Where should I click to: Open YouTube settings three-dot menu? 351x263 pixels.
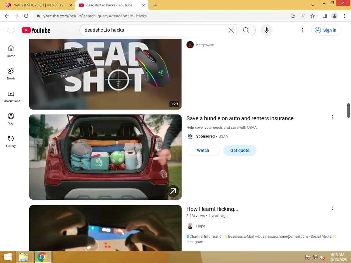point(303,30)
